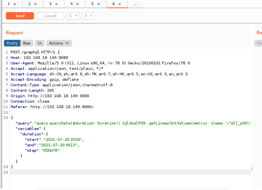Close Repeater tab 4
262x190 pixels.
(78, 4)
